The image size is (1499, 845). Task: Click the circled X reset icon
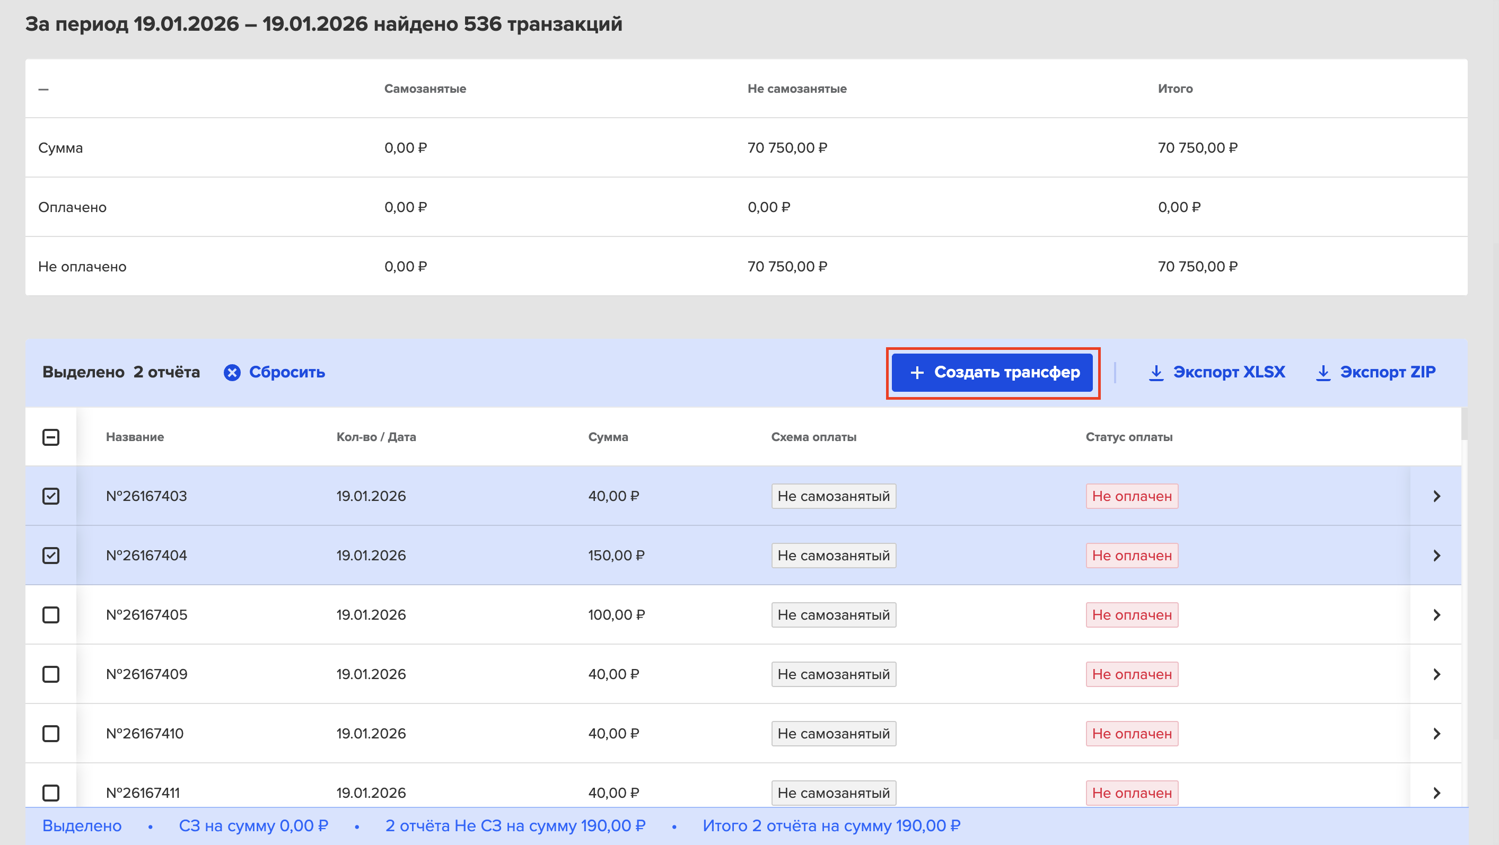[232, 373]
